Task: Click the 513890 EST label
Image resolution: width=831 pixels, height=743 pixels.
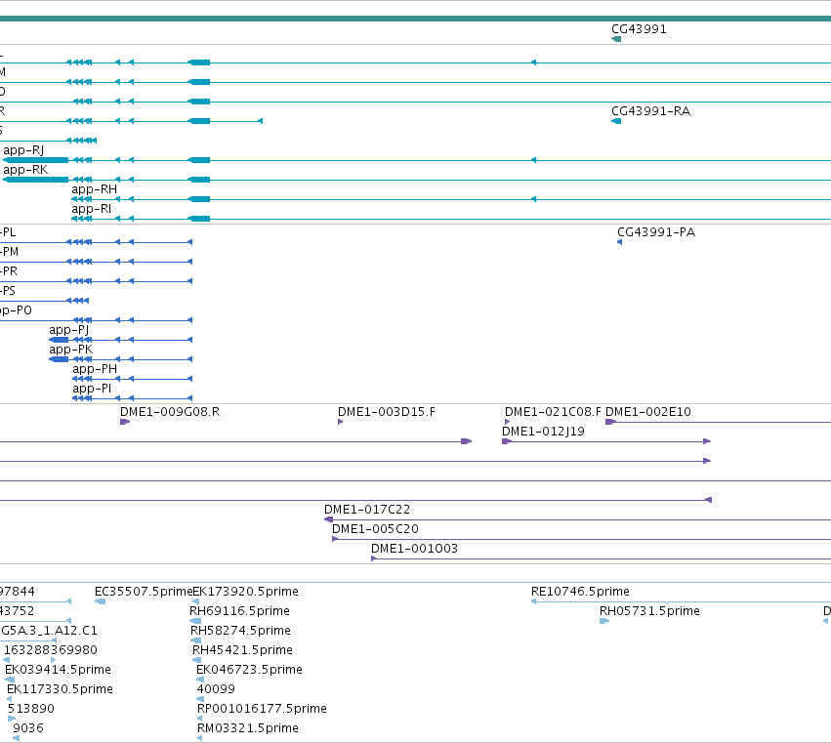Action: pos(31,709)
